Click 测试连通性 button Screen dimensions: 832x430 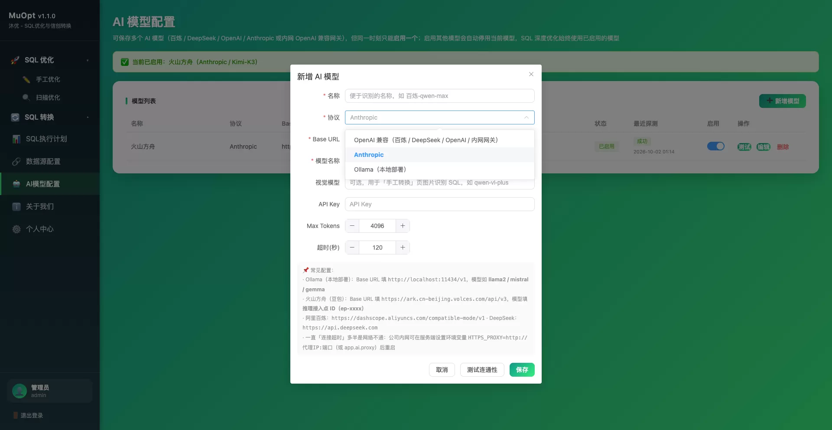point(482,370)
